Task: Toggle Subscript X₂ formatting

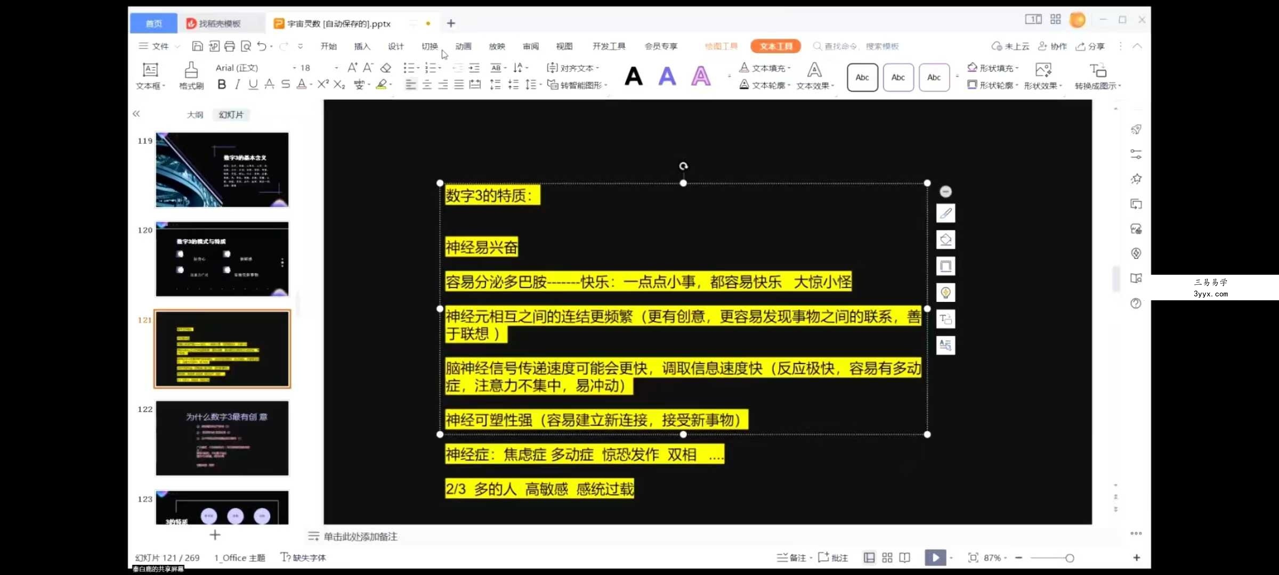Action: pyautogui.click(x=339, y=84)
